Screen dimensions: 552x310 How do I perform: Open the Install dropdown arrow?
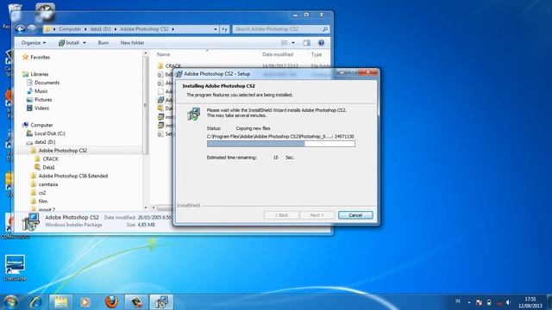tap(85, 43)
